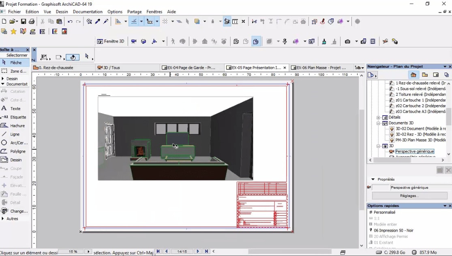Expand the Détails tree node
The width and height of the screenshot is (452, 256).
click(378, 118)
